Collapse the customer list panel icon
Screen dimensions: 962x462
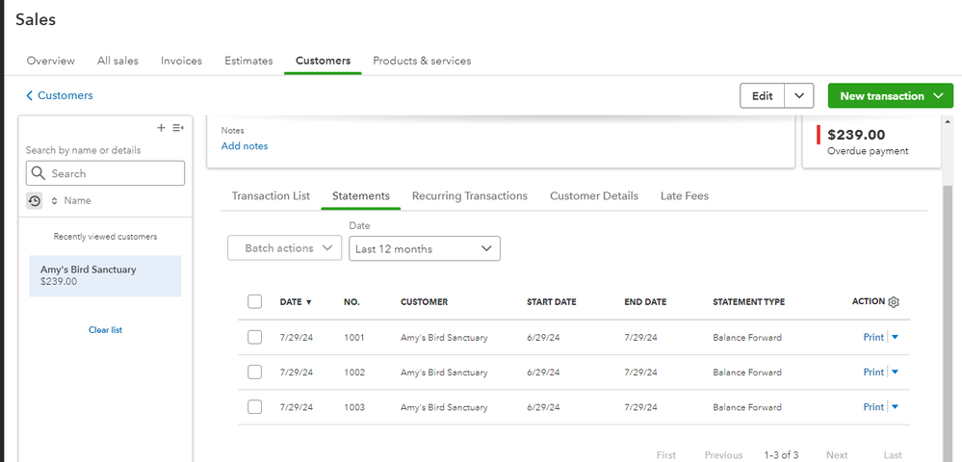(x=178, y=128)
